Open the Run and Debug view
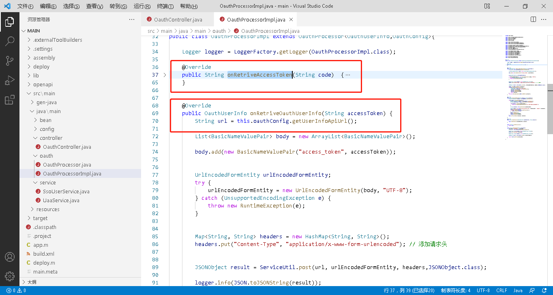Viewport: 553px width, 295px height. click(x=10, y=80)
